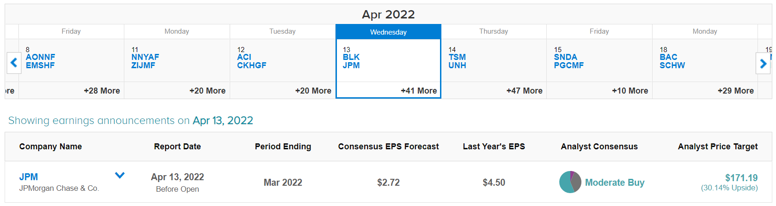
Task: Click the Moderate Buy consensus link
Action: [x=615, y=182]
